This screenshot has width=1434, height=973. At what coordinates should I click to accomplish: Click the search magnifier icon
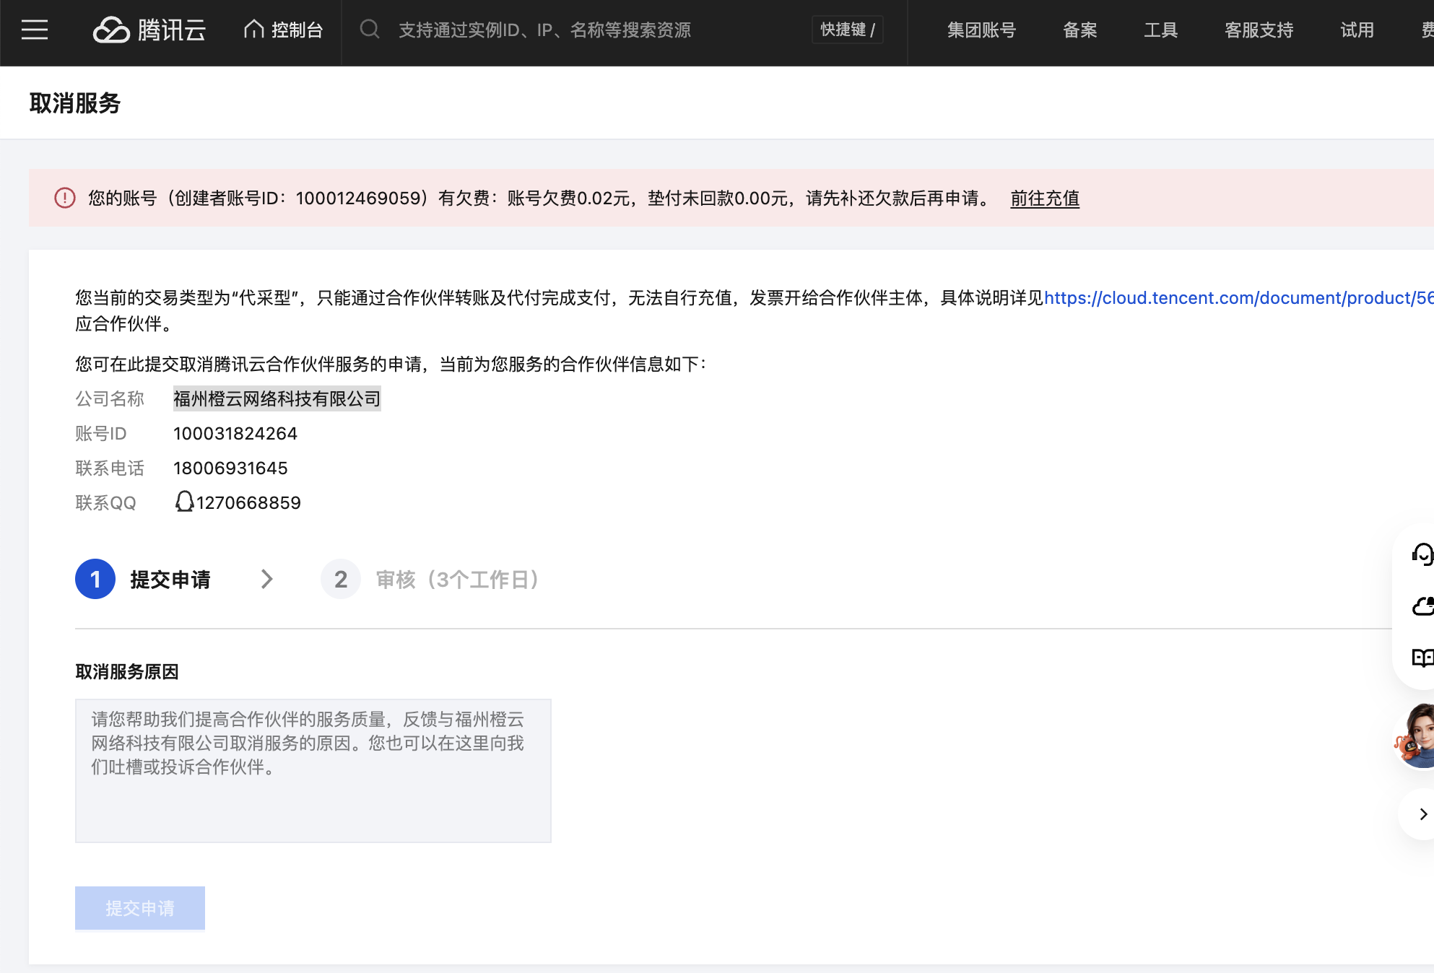[x=370, y=30]
